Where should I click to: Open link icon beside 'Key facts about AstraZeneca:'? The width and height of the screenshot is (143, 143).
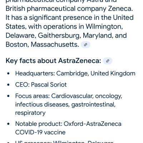pyautogui.click(x=108, y=61)
